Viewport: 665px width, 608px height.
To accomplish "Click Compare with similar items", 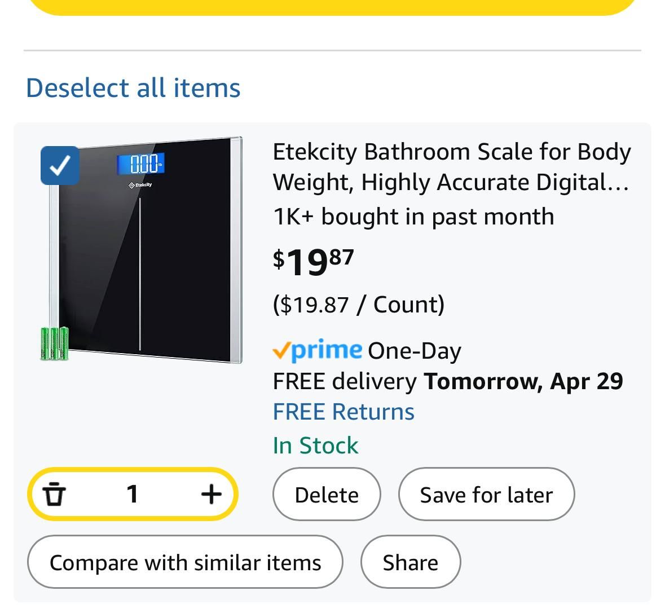I will click(185, 562).
